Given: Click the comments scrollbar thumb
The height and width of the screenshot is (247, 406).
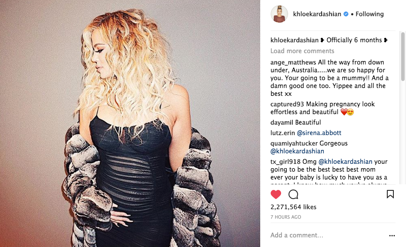Looking at the screenshot, I should pos(403,57).
